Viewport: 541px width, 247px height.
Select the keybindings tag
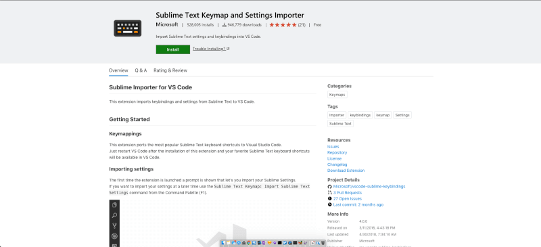point(360,115)
